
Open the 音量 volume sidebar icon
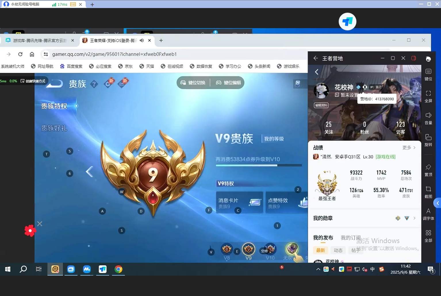click(x=428, y=118)
